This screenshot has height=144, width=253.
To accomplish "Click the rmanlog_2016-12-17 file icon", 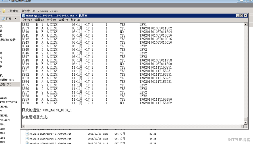I will pos(27,134).
